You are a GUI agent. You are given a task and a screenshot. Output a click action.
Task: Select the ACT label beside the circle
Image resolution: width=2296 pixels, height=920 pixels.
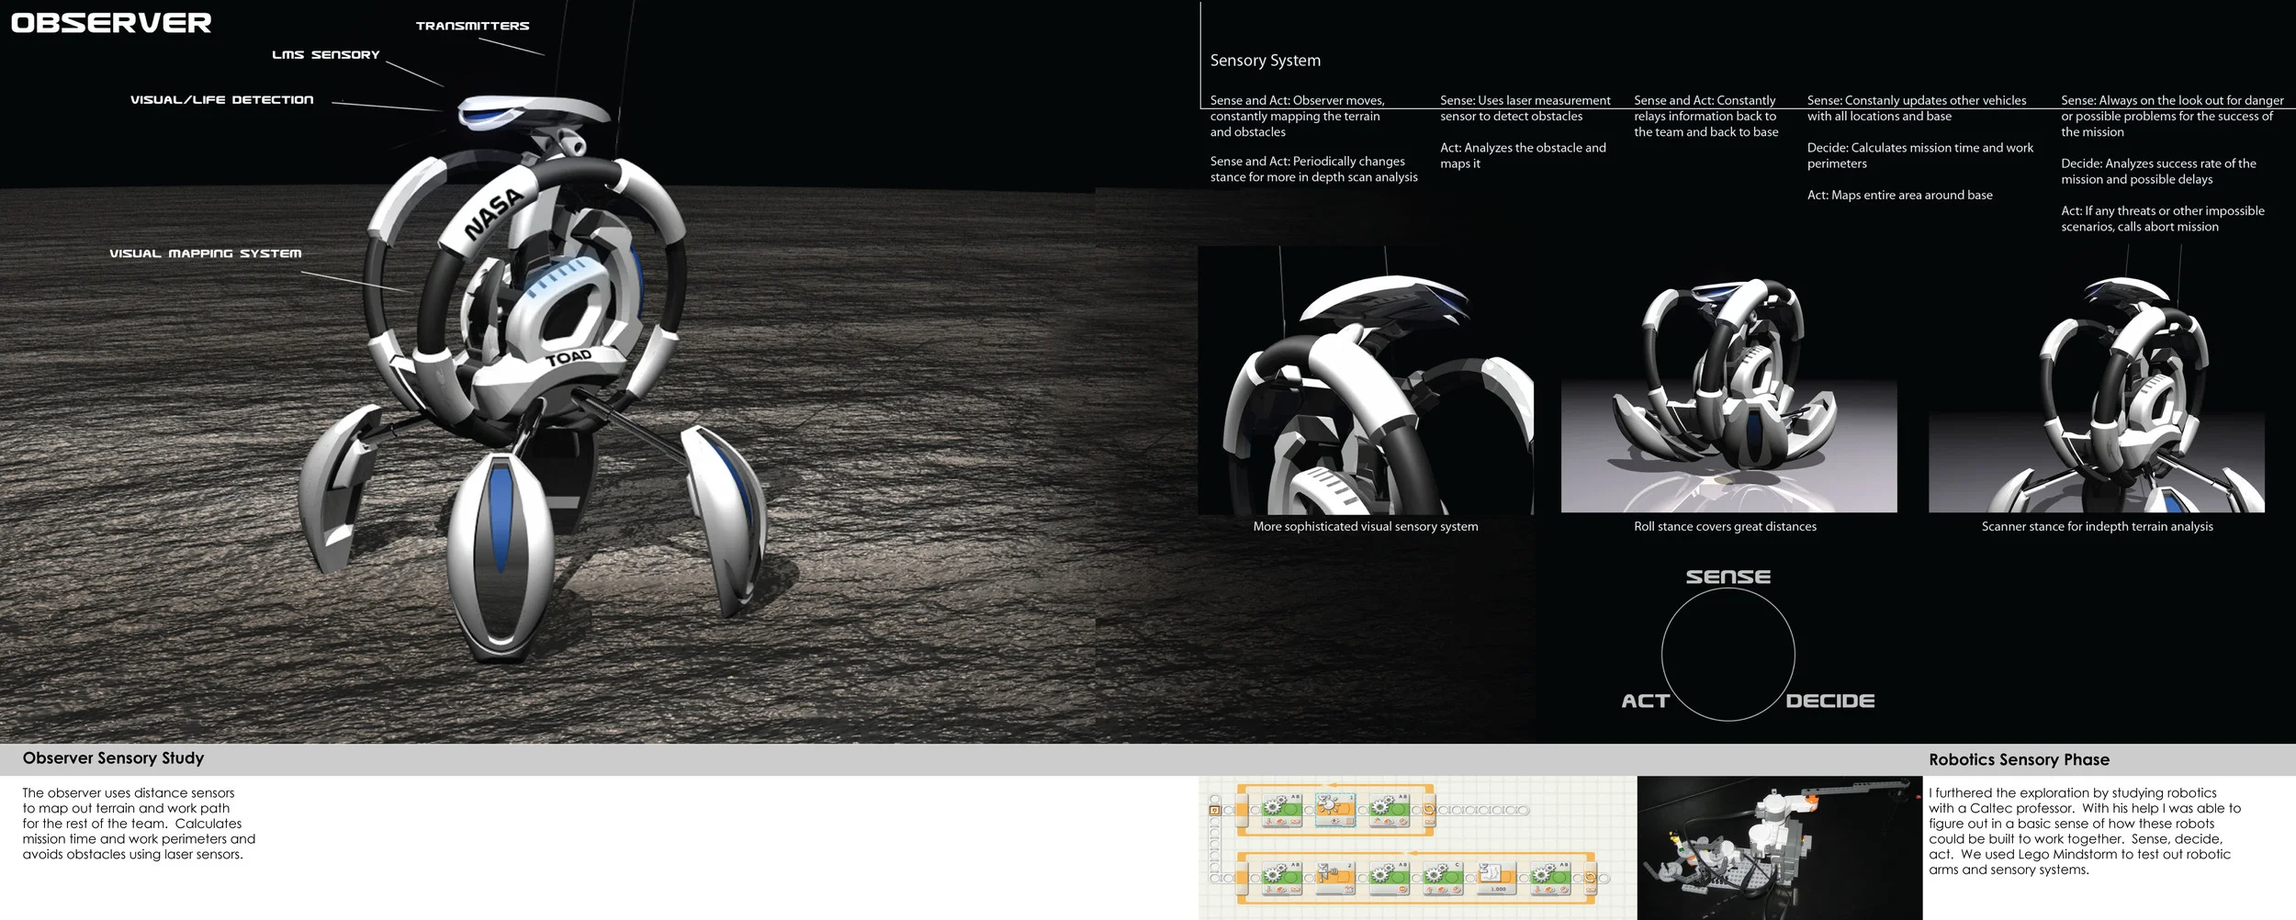tap(1645, 701)
